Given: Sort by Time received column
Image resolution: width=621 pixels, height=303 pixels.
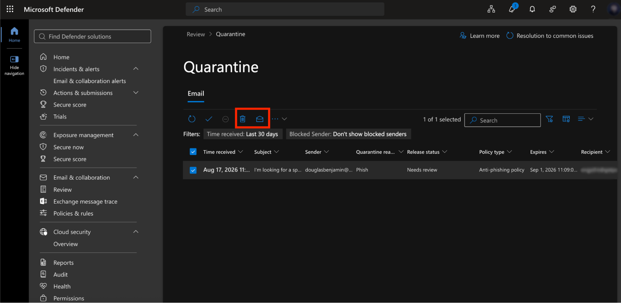Looking at the screenshot, I should click(223, 152).
